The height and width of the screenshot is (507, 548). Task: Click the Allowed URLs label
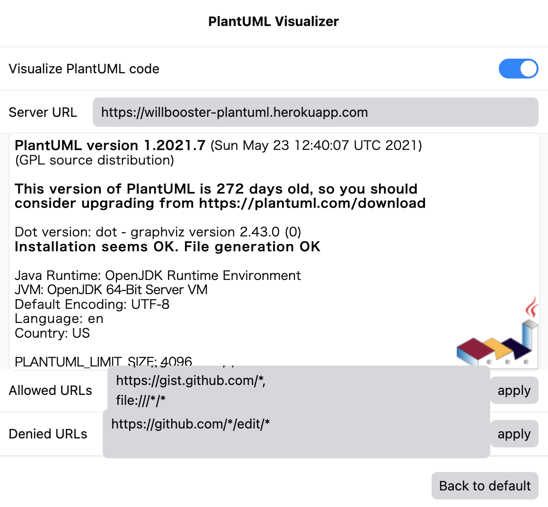[51, 390]
